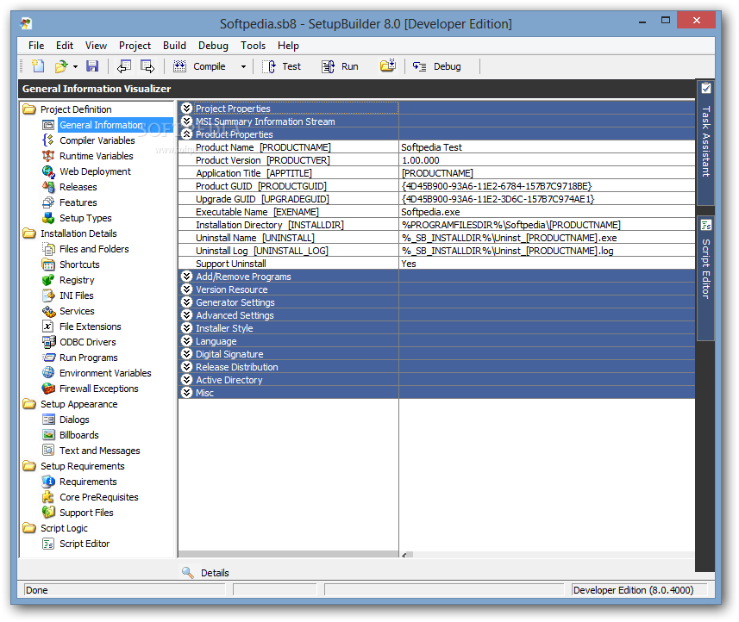Open the View menu
This screenshot has width=739, height=622.
tap(96, 46)
